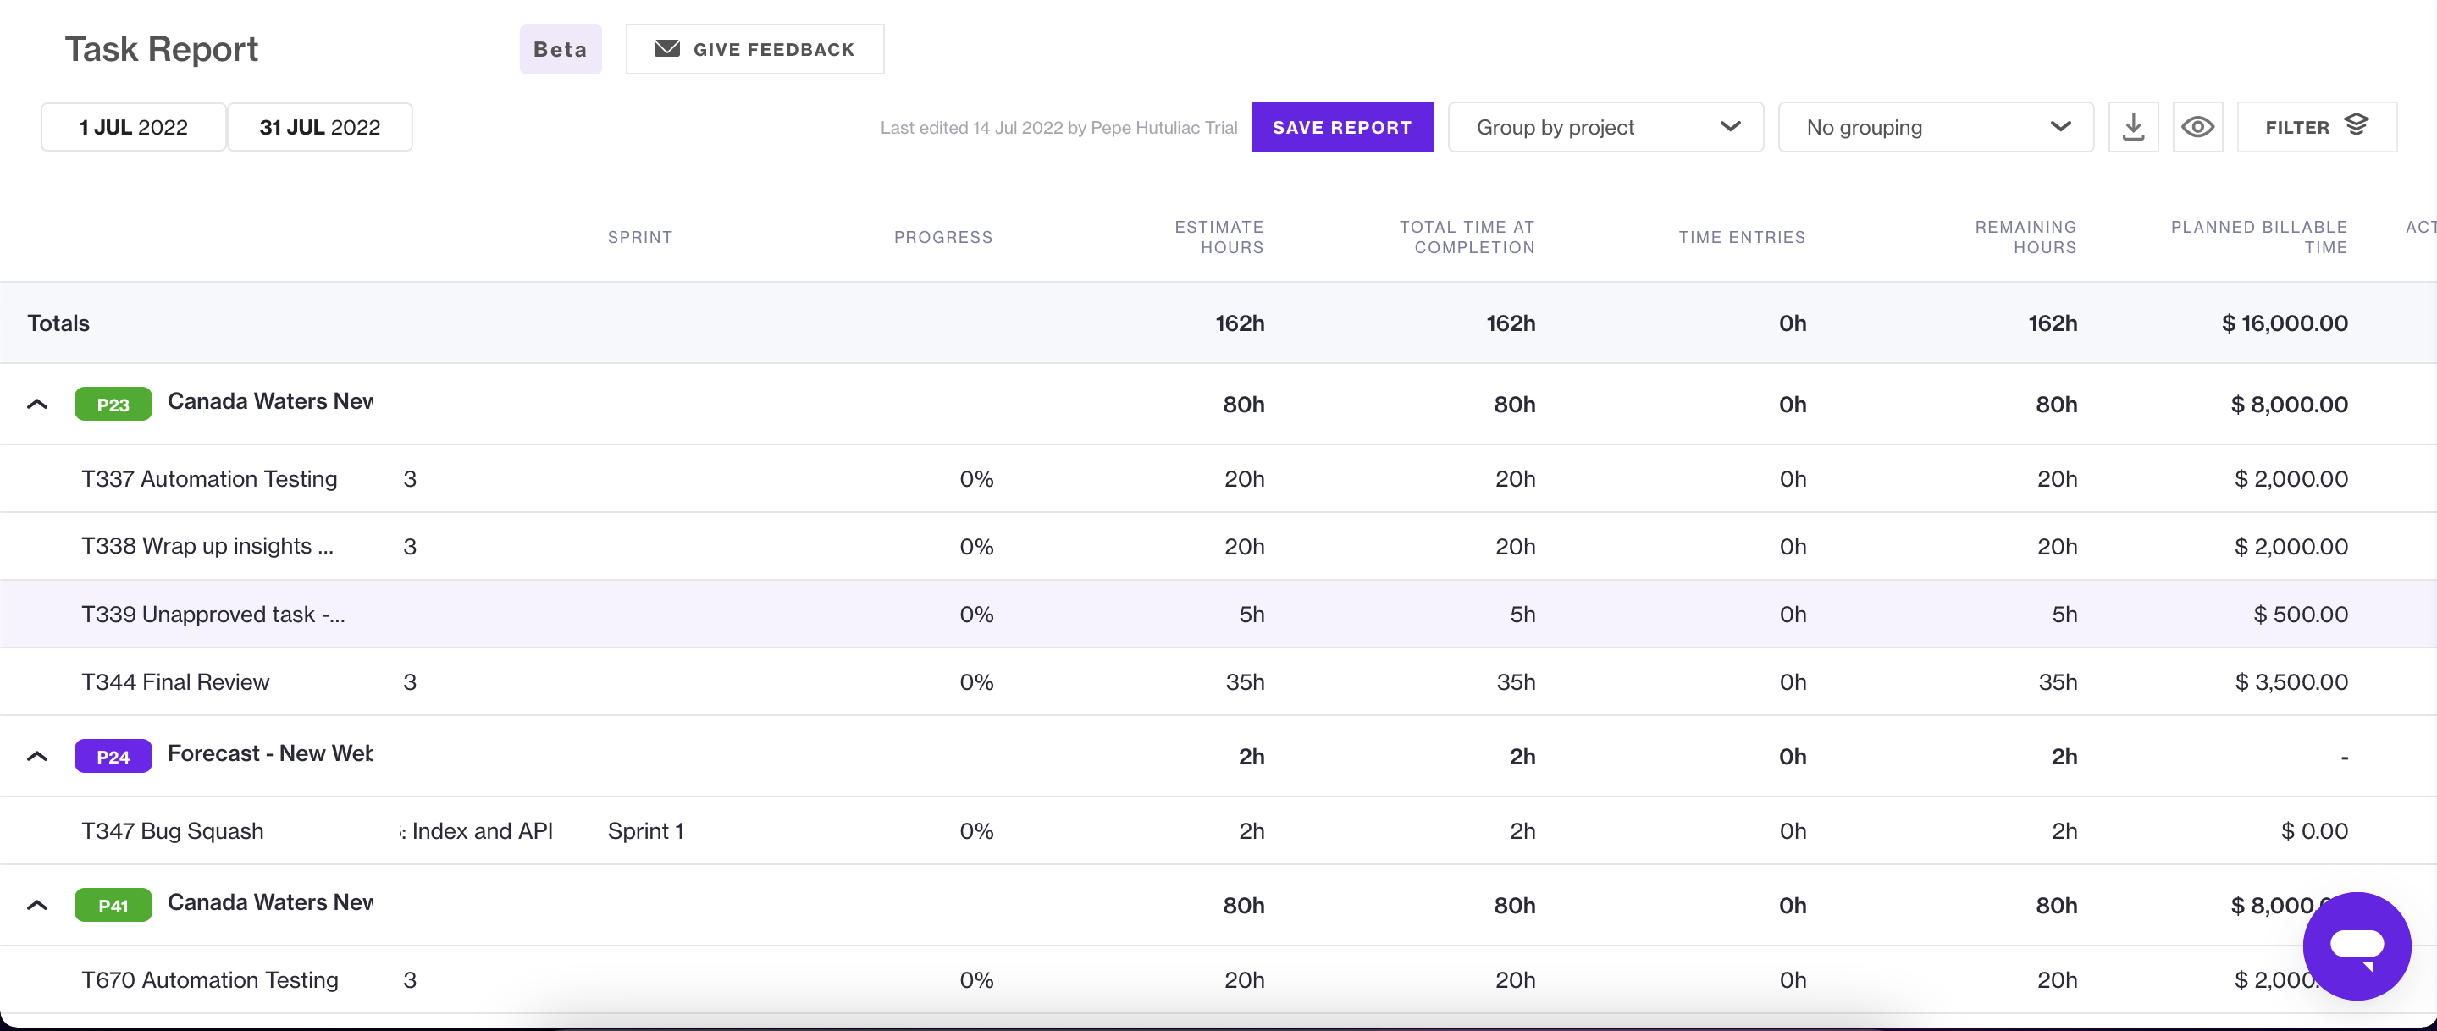
Task: Toggle the eye column visibility icon
Action: [2197, 127]
